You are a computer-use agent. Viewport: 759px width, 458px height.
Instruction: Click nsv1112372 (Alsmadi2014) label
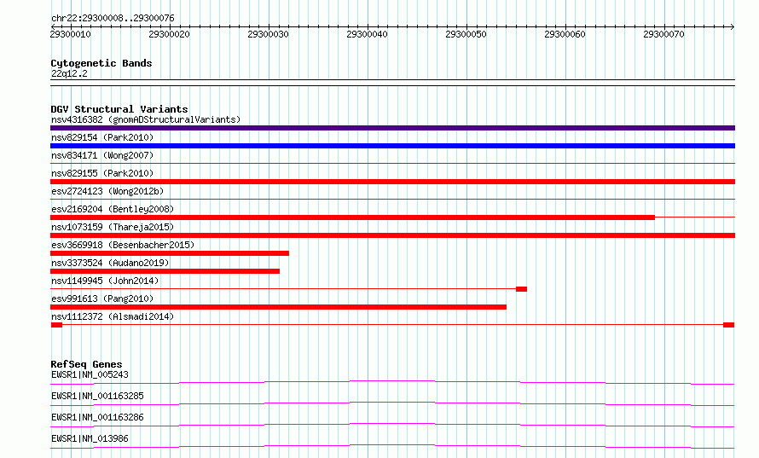tap(113, 316)
